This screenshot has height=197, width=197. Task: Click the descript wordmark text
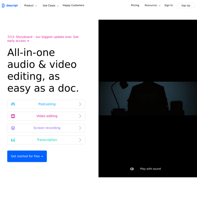(12, 6)
